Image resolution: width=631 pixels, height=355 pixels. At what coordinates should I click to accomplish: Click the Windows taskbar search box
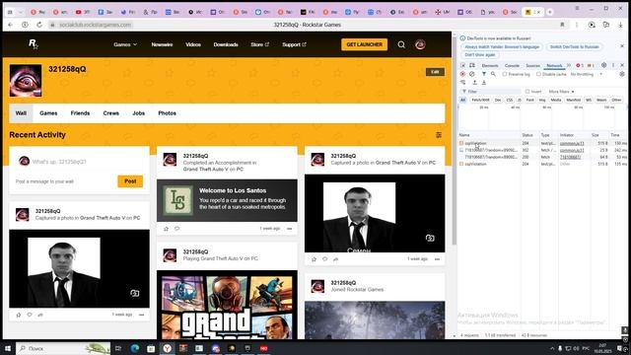[x=63, y=348]
